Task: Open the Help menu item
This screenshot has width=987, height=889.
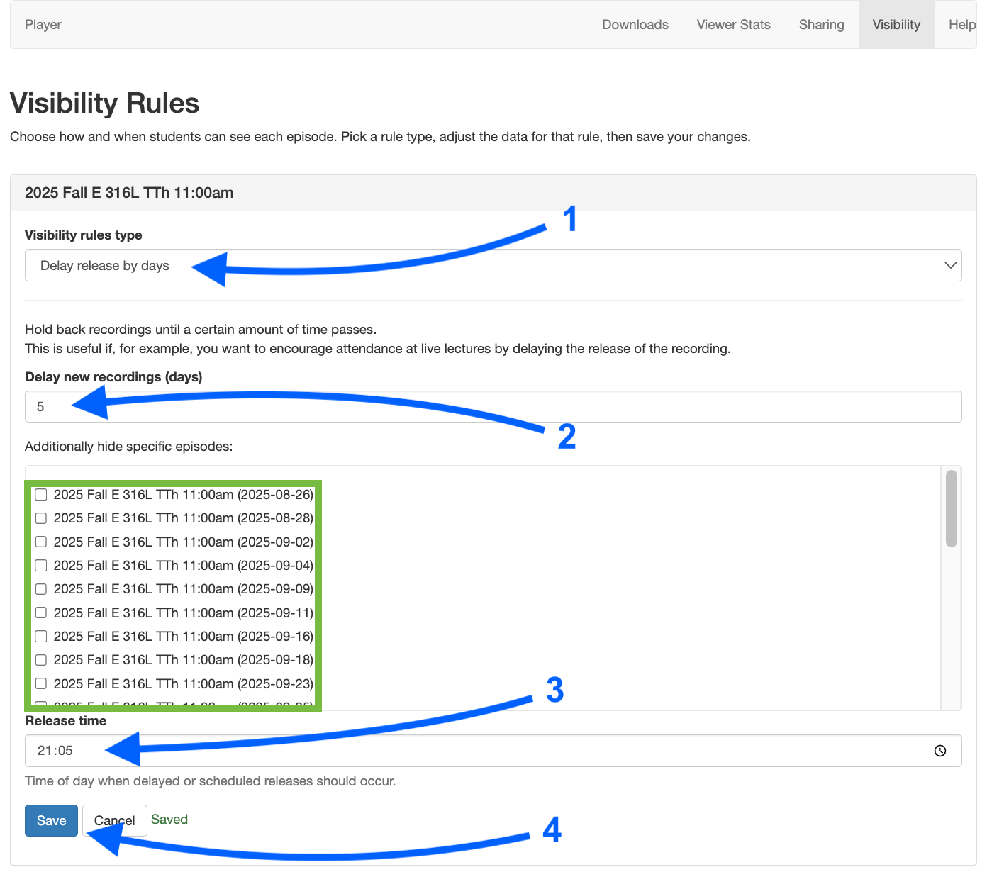Action: click(x=961, y=25)
